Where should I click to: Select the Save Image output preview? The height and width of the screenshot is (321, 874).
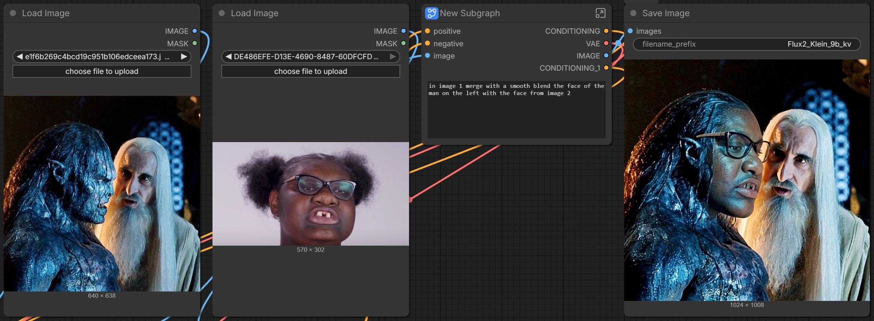(x=746, y=180)
